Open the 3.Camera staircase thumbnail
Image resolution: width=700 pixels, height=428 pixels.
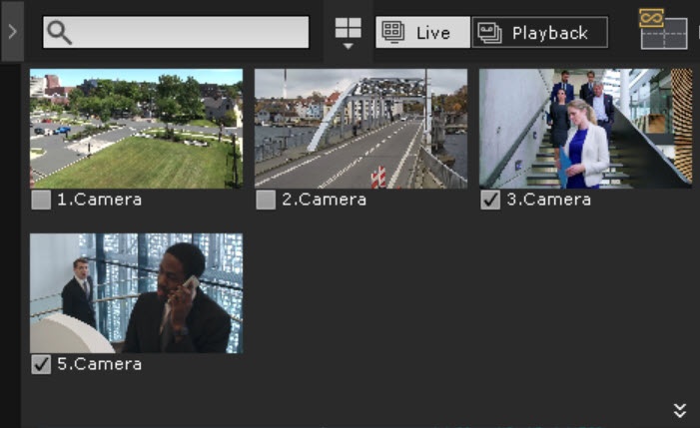pos(585,129)
